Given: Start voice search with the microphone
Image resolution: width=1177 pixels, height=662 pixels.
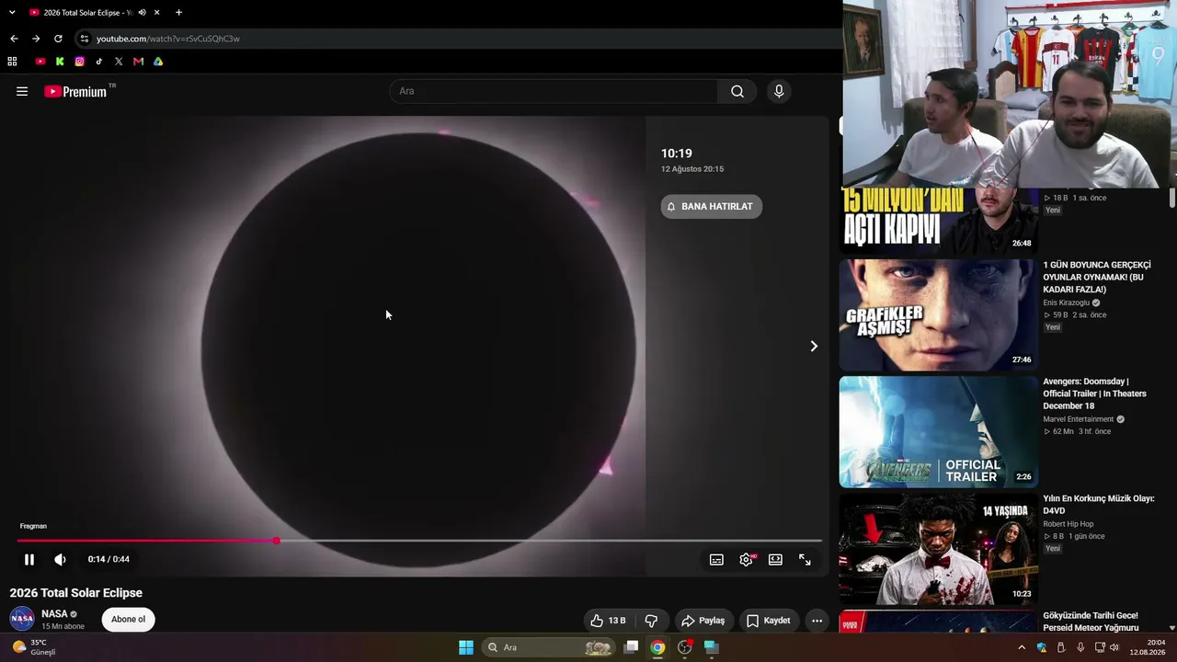Looking at the screenshot, I should pos(779,91).
